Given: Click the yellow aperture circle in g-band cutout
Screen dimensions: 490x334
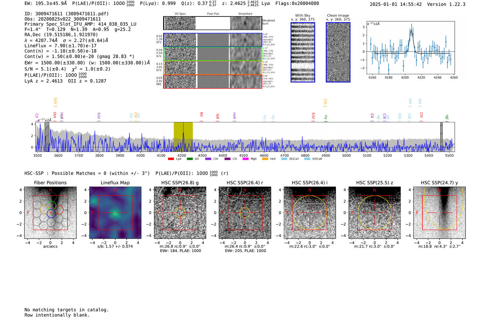Looking at the screenshot, I should click(x=180, y=213).
